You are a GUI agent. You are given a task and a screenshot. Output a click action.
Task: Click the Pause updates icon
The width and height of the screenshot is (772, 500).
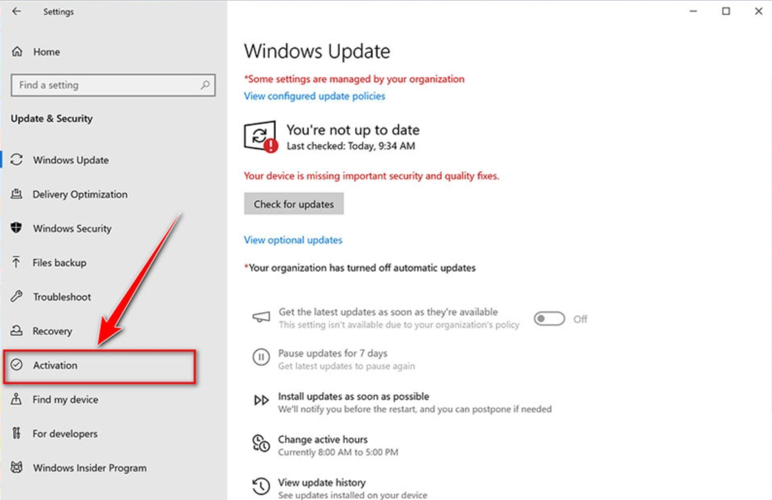coord(261,358)
